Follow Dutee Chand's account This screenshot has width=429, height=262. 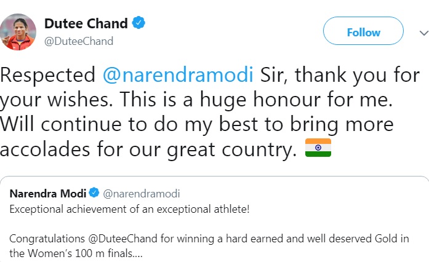coord(363,31)
